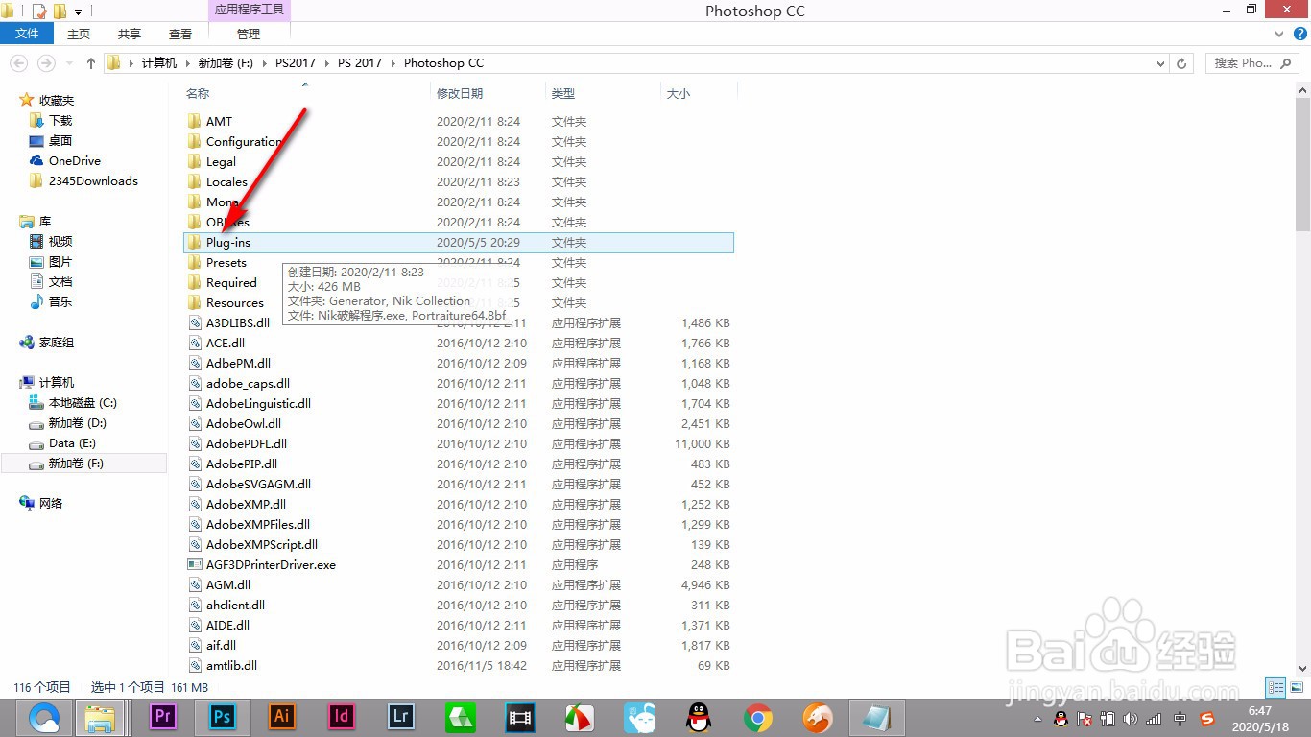Open the quick access toolbar dropdown

pyautogui.click(x=79, y=12)
